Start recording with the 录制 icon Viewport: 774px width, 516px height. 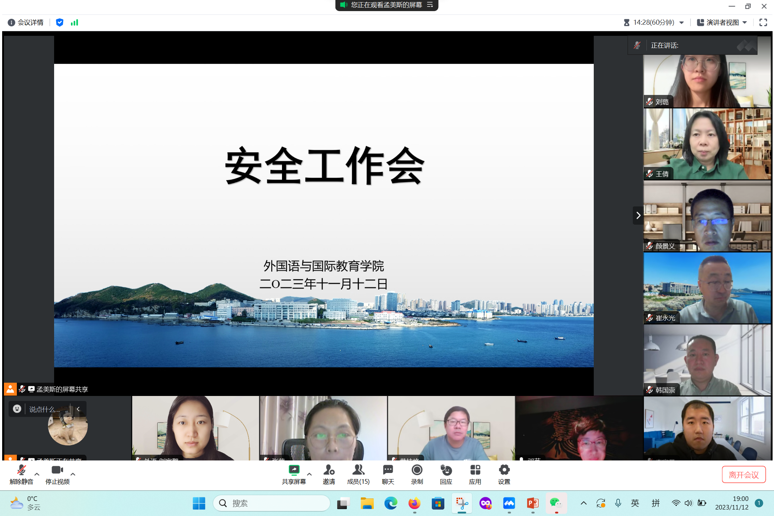417,470
